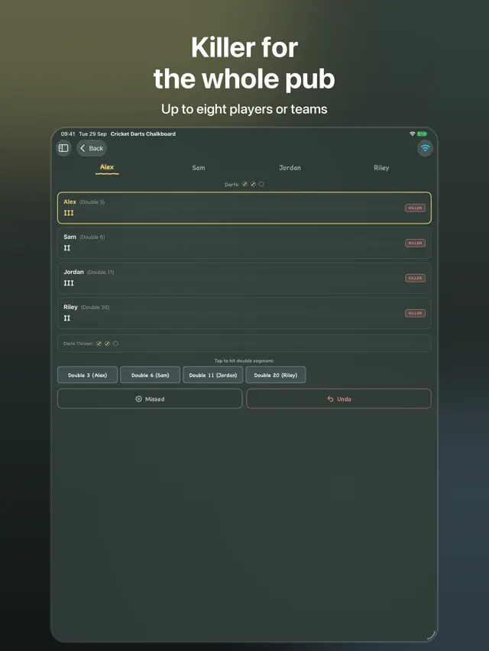The image size is (489, 651).
Task: Click the empty third circle next to top Darts label
Action: coord(261,184)
